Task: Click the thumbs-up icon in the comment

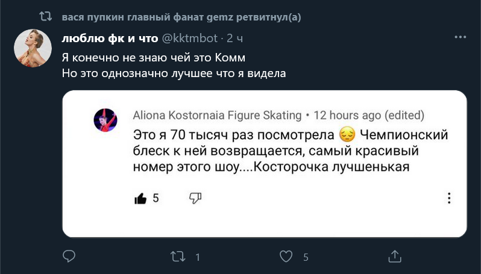Action: [140, 198]
